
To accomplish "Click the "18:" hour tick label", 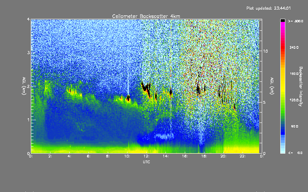I will (x=204, y=156).
